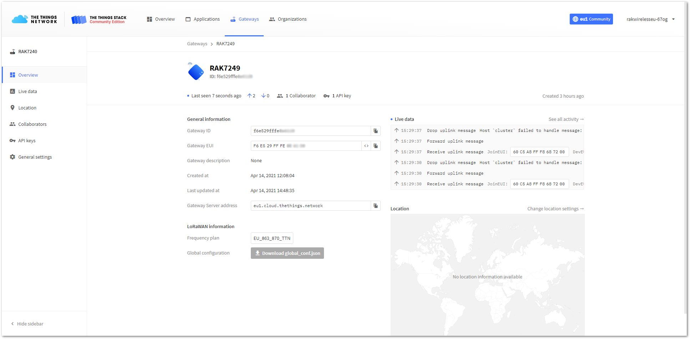Open See all activity link
This screenshot has width=690, height=339.
point(566,119)
